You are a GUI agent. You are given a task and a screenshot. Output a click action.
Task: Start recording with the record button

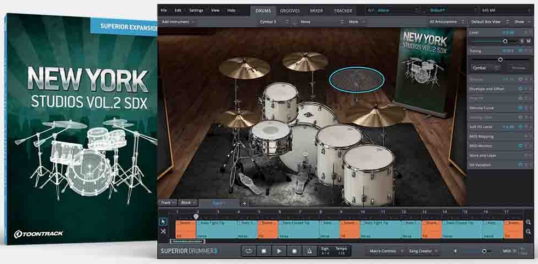pos(294,251)
